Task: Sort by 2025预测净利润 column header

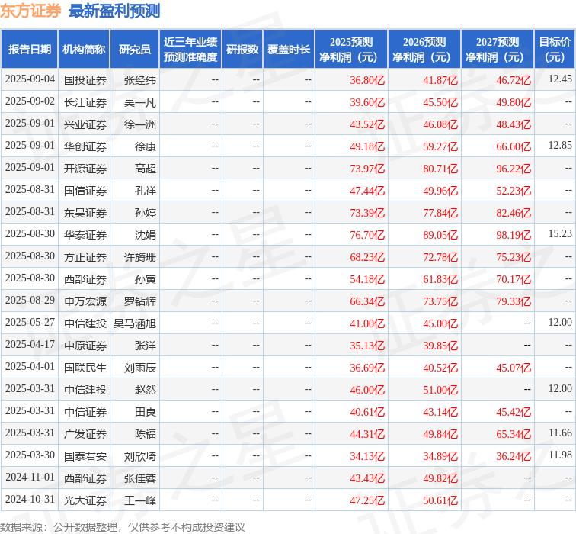Action: (x=350, y=50)
